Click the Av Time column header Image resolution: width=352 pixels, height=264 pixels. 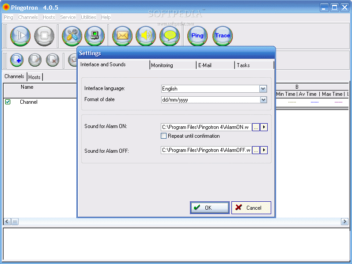(307, 94)
